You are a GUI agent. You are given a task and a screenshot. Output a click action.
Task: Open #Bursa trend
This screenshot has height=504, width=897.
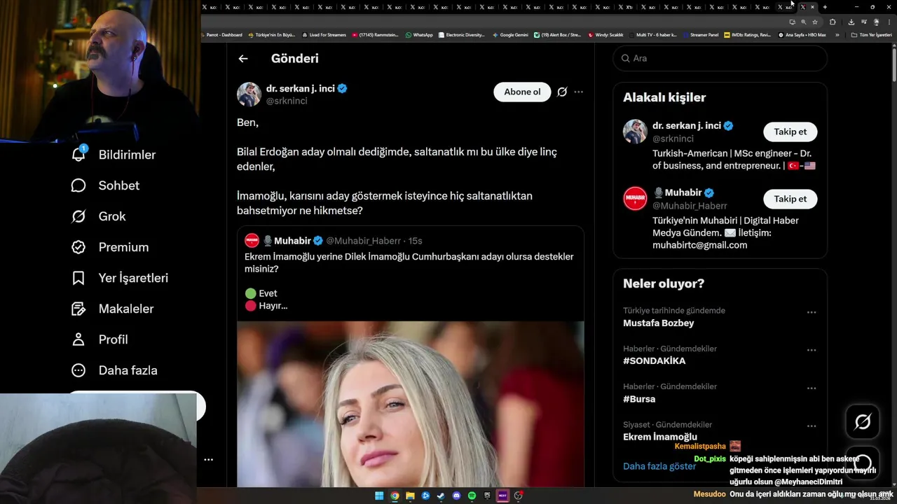coord(639,399)
